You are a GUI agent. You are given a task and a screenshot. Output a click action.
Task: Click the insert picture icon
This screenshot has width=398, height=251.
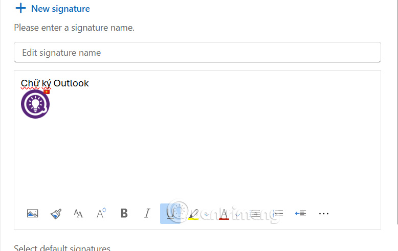(33, 214)
